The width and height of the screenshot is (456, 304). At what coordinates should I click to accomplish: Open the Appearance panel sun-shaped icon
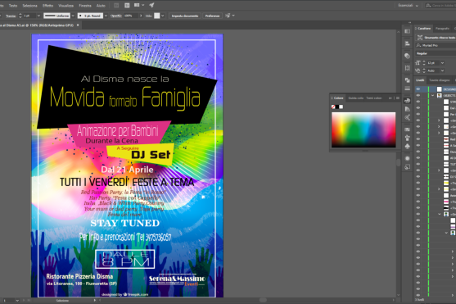(x=408, y=158)
